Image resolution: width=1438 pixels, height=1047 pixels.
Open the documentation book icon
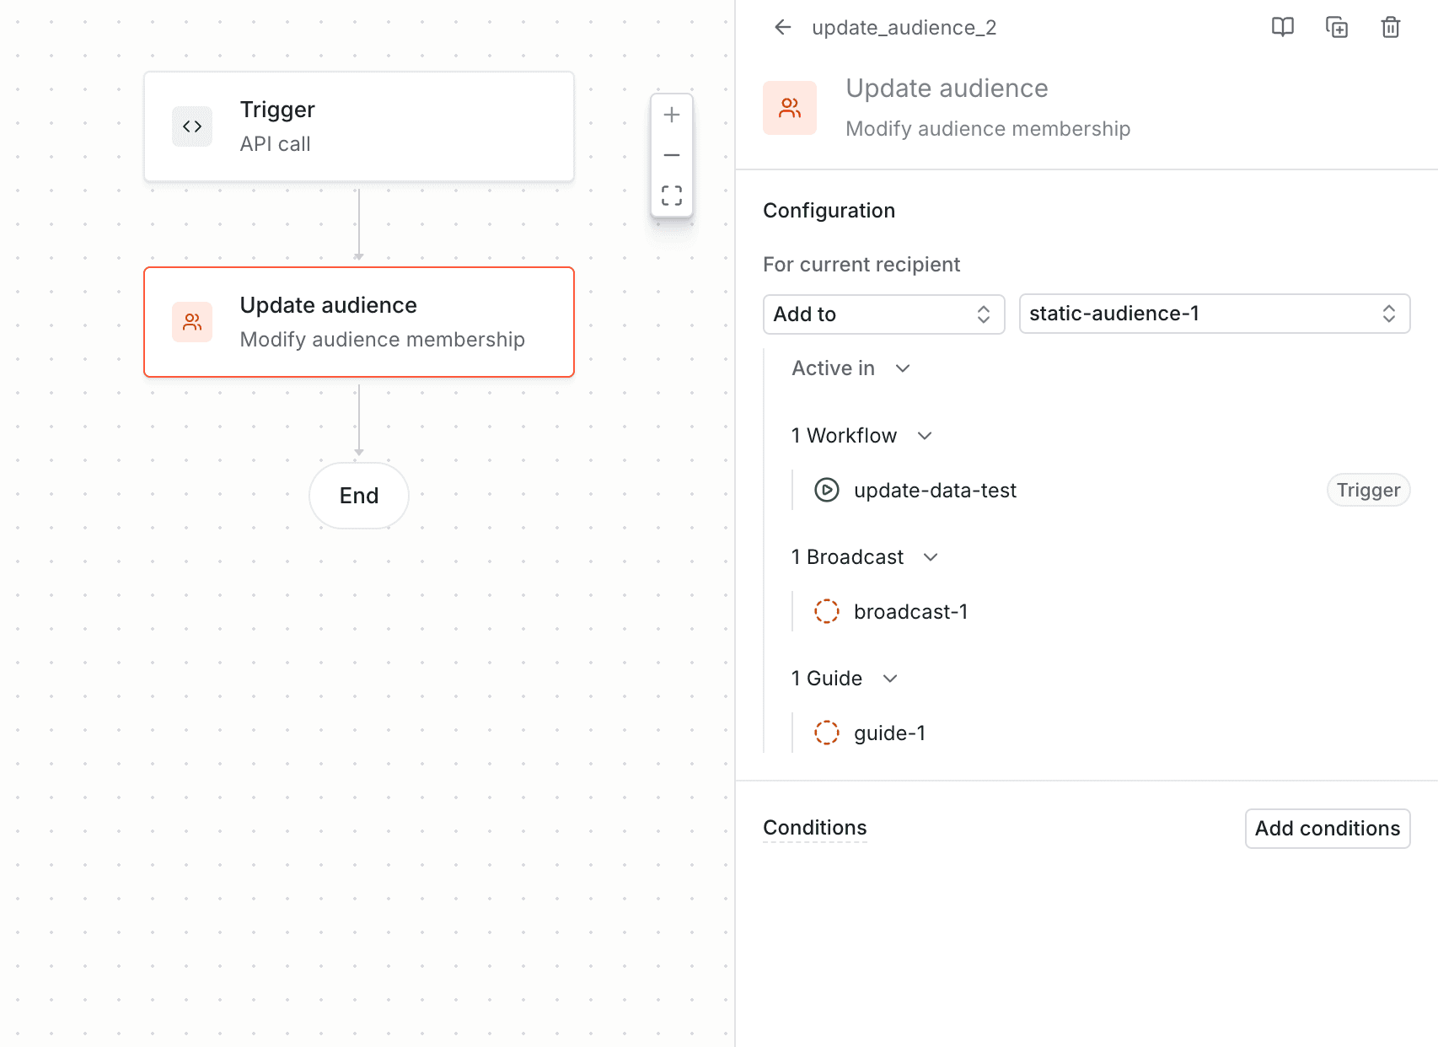pos(1282,27)
